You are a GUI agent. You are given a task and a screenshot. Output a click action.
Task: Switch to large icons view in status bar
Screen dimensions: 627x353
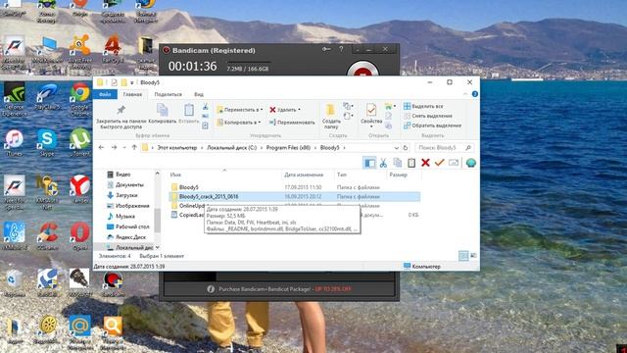(473, 256)
